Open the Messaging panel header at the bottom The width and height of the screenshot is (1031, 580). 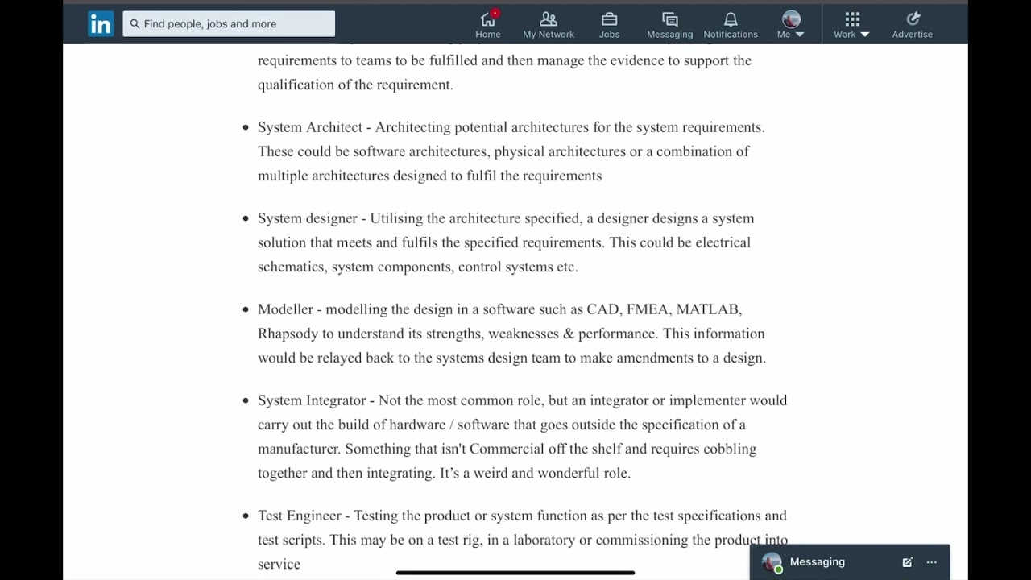(x=850, y=562)
